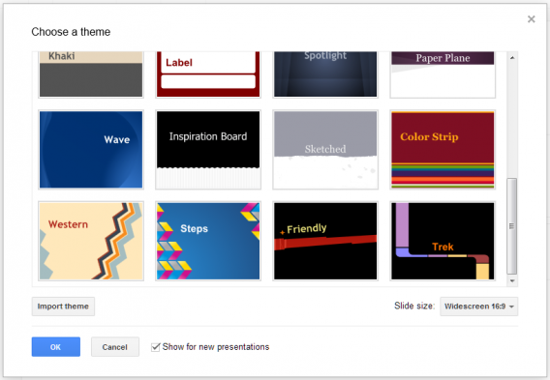This screenshot has width=550, height=380.
Task: Select the Western theme thumbnail
Action: click(91, 241)
